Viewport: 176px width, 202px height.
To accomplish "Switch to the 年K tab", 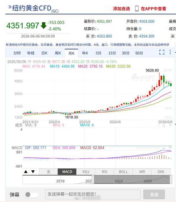I will [x=85, y=53].
